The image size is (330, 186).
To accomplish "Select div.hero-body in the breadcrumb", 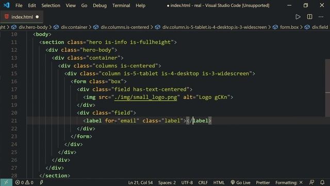I will (33, 27).
